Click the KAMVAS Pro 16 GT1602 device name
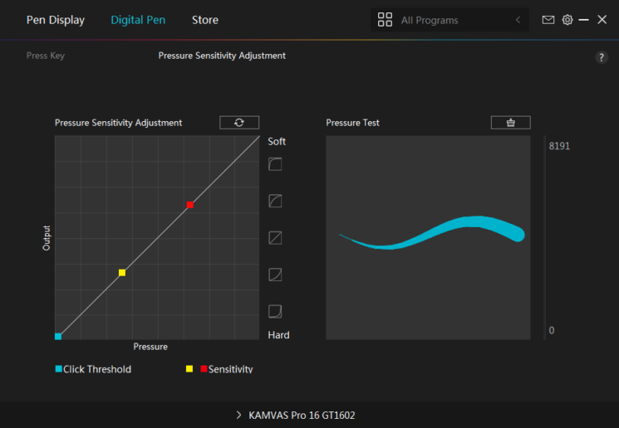 pyautogui.click(x=302, y=416)
